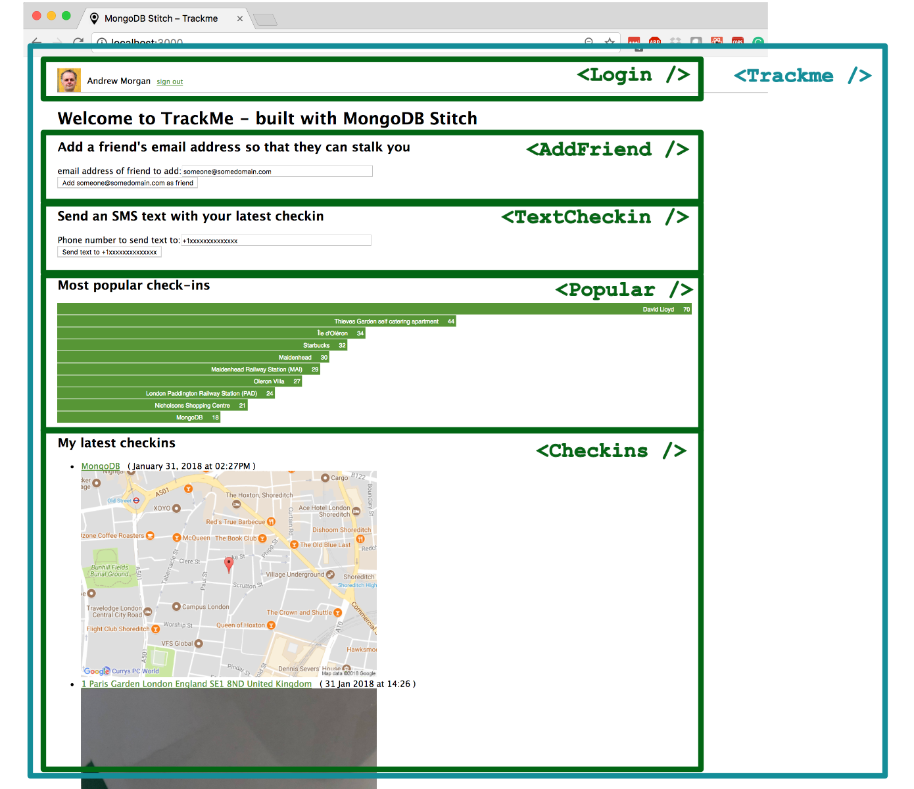The height and width of the screenshot is (789, 914).
Task: Click the ABP extension icon in the toolbar
Action: 655,41
